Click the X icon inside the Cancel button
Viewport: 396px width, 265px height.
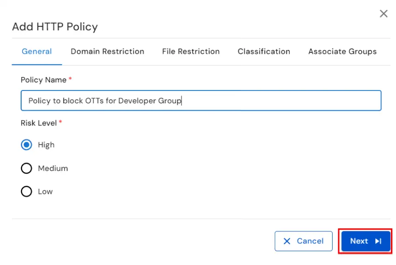tap(287, 241)
